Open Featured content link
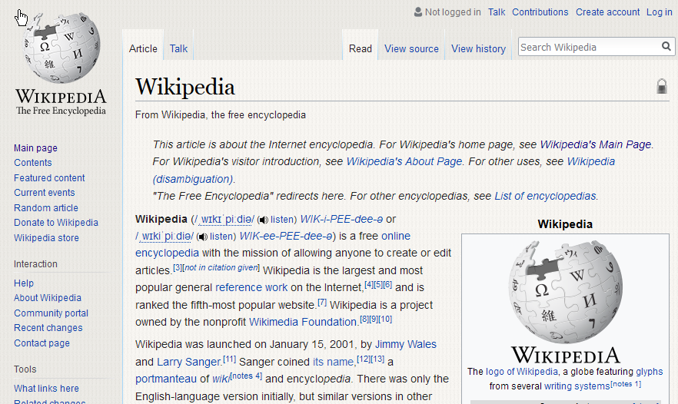 49,178
